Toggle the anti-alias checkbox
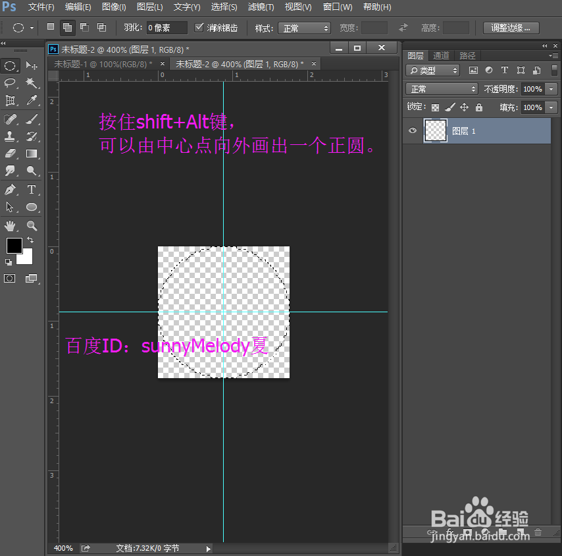562x556 pixels. pyautogui.click(x=199, y=27)
